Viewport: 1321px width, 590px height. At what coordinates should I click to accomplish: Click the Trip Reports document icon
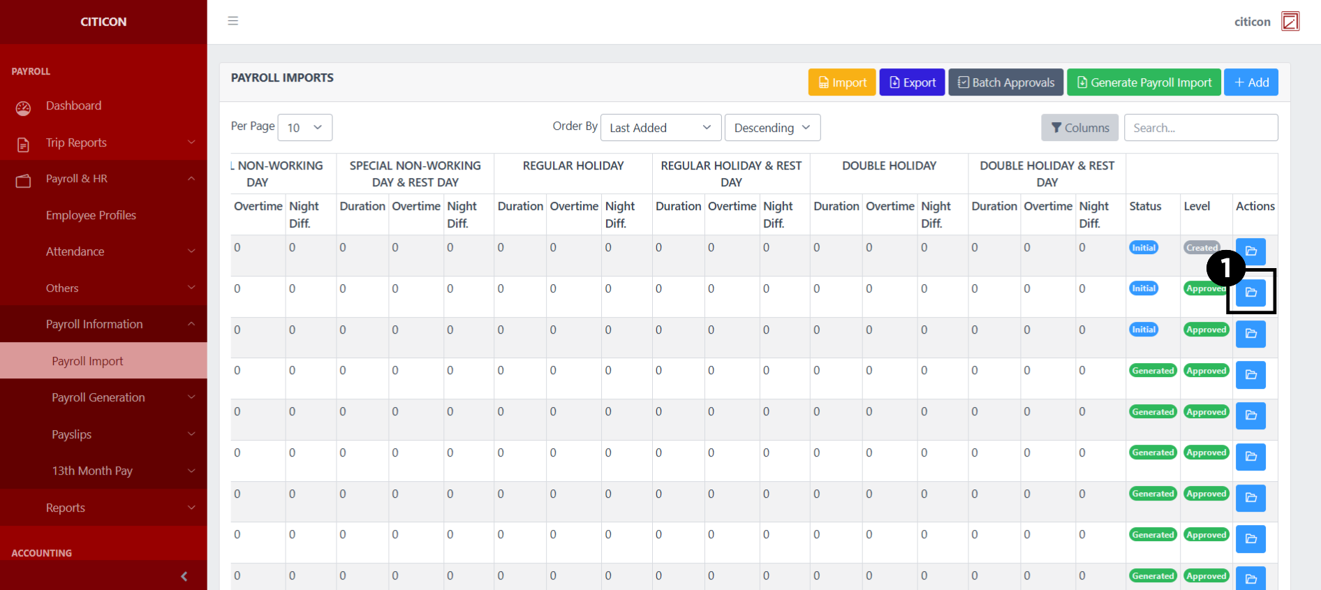(x=23, y=145)
